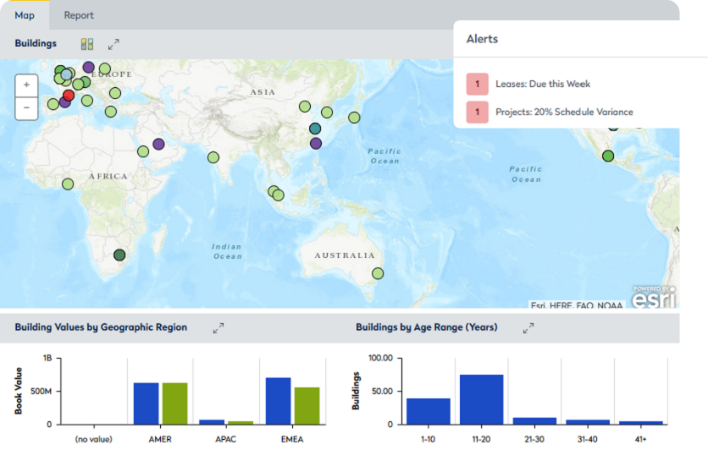708x461 pixels.
Task: Open Projects: 20% Schedule Variance alert
Action: (564, 112)
